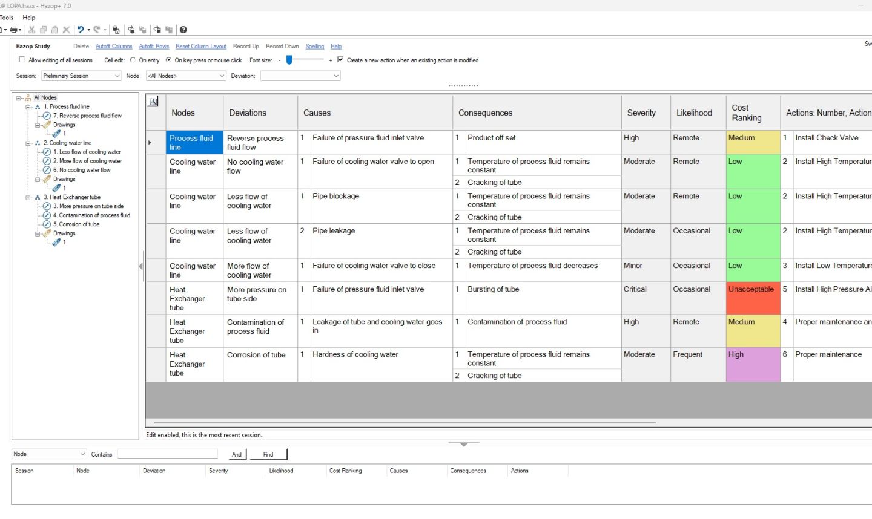Uncheck 'Create a new action when action modified'
This screenshot has width=872, height=519.
340,60
